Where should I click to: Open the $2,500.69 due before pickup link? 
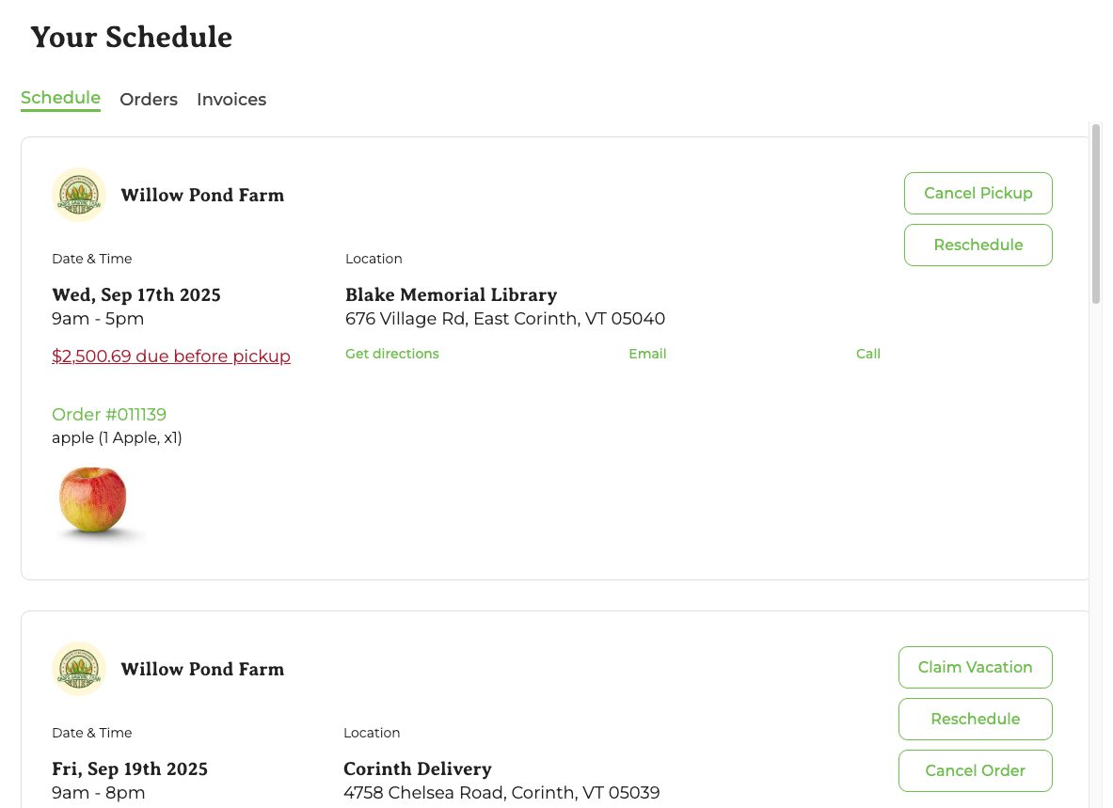(171, 356)
